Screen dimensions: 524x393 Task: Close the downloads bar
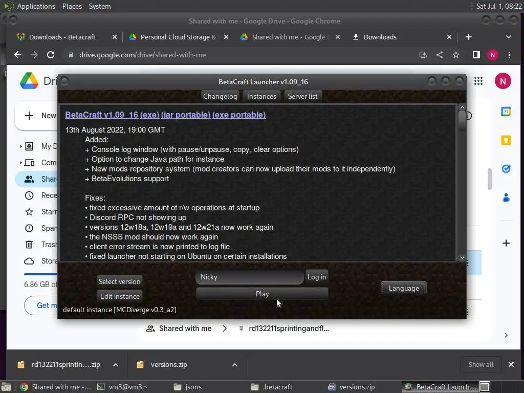click(x=511, y=364)
